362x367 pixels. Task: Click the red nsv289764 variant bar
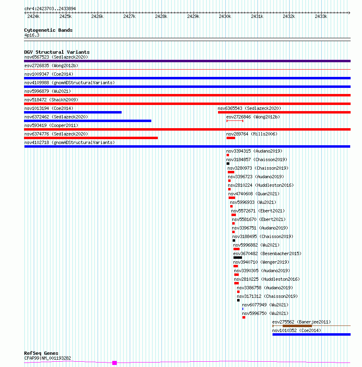pyautogui.click(x=231, y=138)
